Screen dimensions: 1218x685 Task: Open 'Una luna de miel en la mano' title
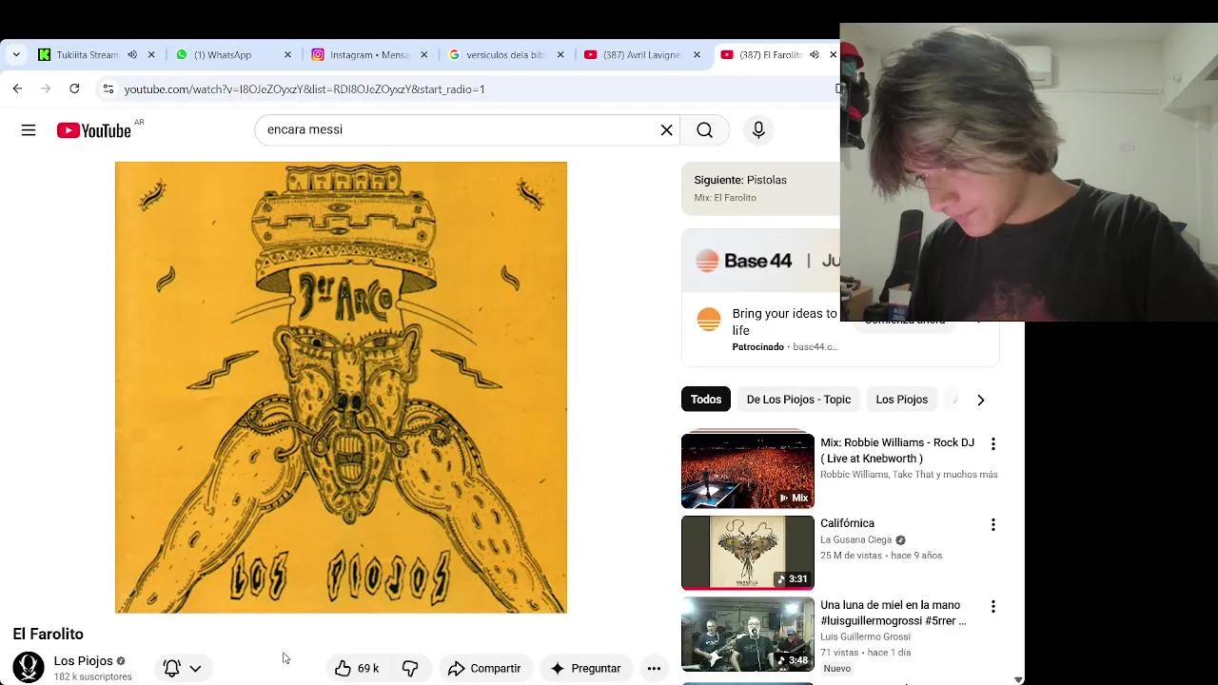pos(893,613)
